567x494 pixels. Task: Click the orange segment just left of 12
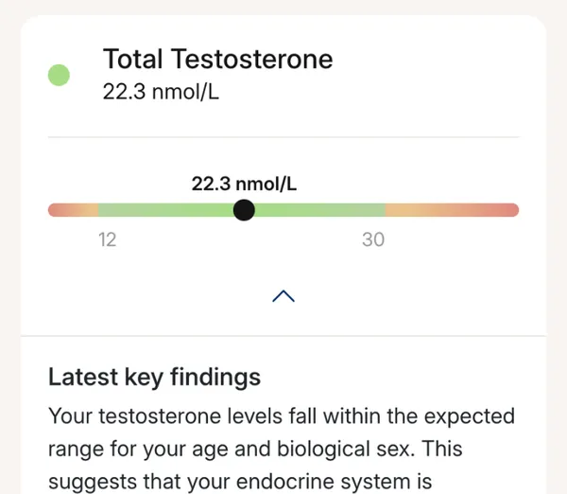pos(88,210)
